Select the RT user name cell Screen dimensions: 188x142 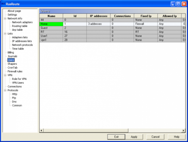point(51,32)
